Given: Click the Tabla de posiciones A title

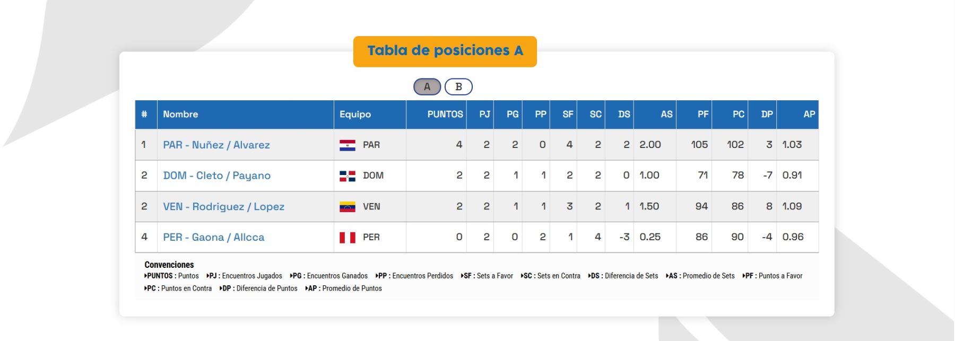Looking at the screenshot, I should [x=445, y=51].
